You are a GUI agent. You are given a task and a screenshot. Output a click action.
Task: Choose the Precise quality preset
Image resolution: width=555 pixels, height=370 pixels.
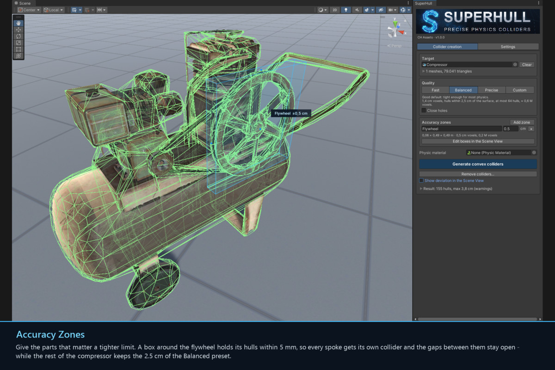point(491,90)
